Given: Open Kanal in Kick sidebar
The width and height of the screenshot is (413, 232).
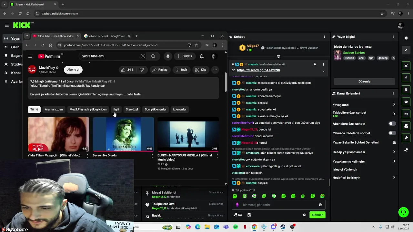Looking at the screenshot, I should pyautogui.click(x=12, y=73).
